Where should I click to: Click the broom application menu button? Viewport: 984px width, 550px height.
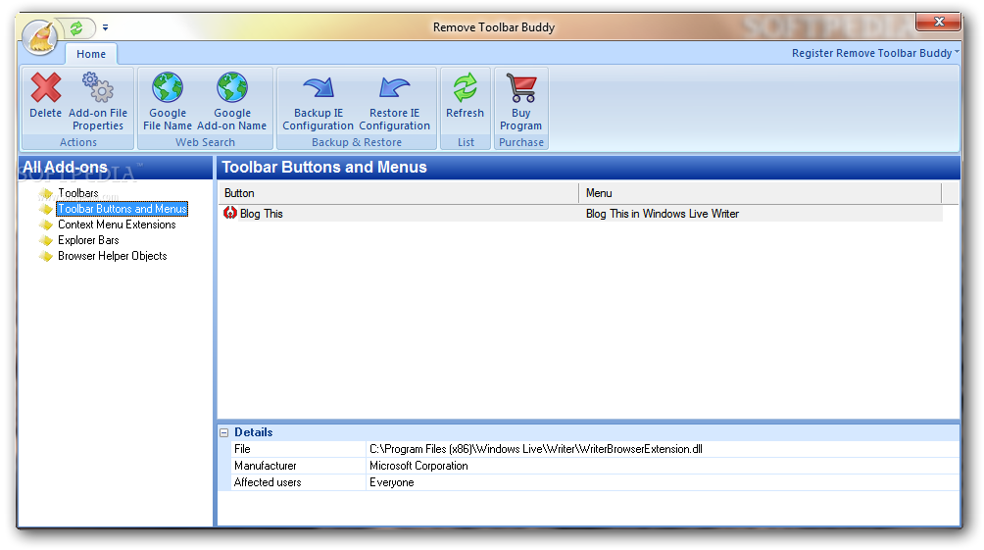40,37
